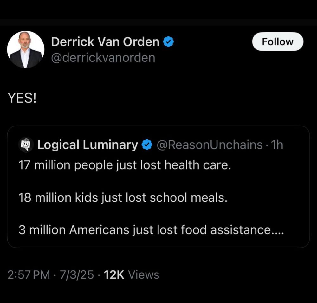Click the Follow button
This screenshot has width=317, height=303.
click(x=277, y=42)
